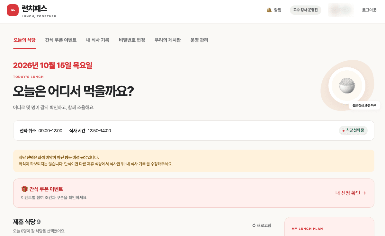Click the seat reservation notice text
This screenshot has height=236, width=385.
pyautogui.click(x=95, y=161)
